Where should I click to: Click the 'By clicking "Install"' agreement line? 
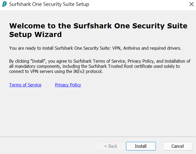coord(100,61)
